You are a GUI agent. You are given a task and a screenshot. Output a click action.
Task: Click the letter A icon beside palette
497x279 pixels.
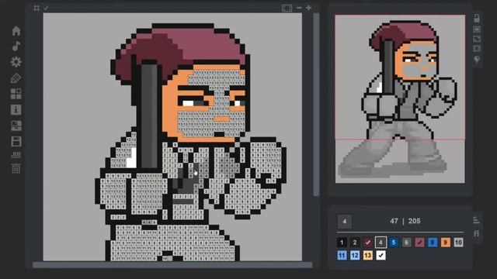tap(476, 233)
